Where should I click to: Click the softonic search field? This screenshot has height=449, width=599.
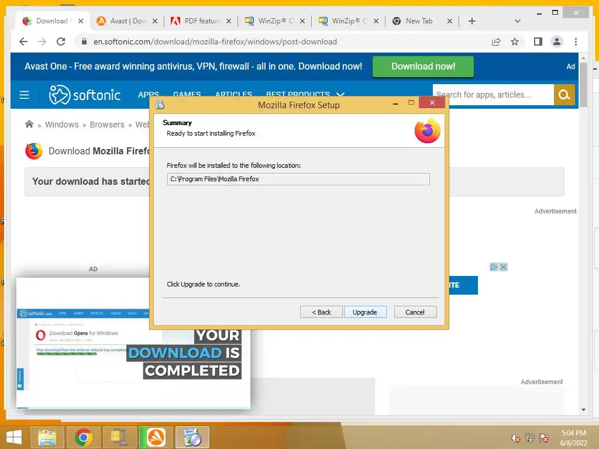(x=493, y=95)
